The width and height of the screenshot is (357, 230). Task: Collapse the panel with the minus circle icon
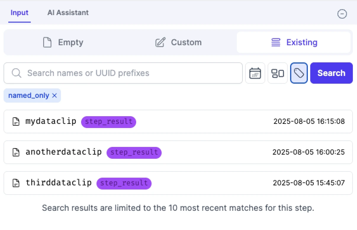(x=342, y=14)
